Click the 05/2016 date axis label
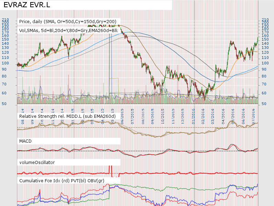Image resolution: width=274 pixels, height=206 pixels. [x=233, y=116]
